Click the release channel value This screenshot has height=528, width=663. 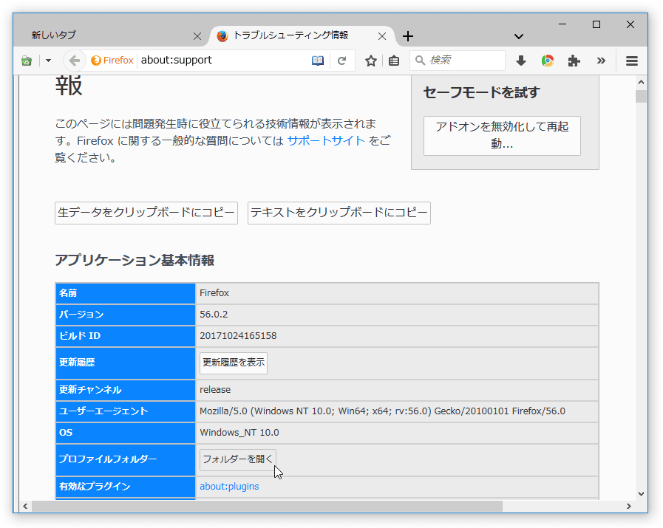(x=215, y=389)
